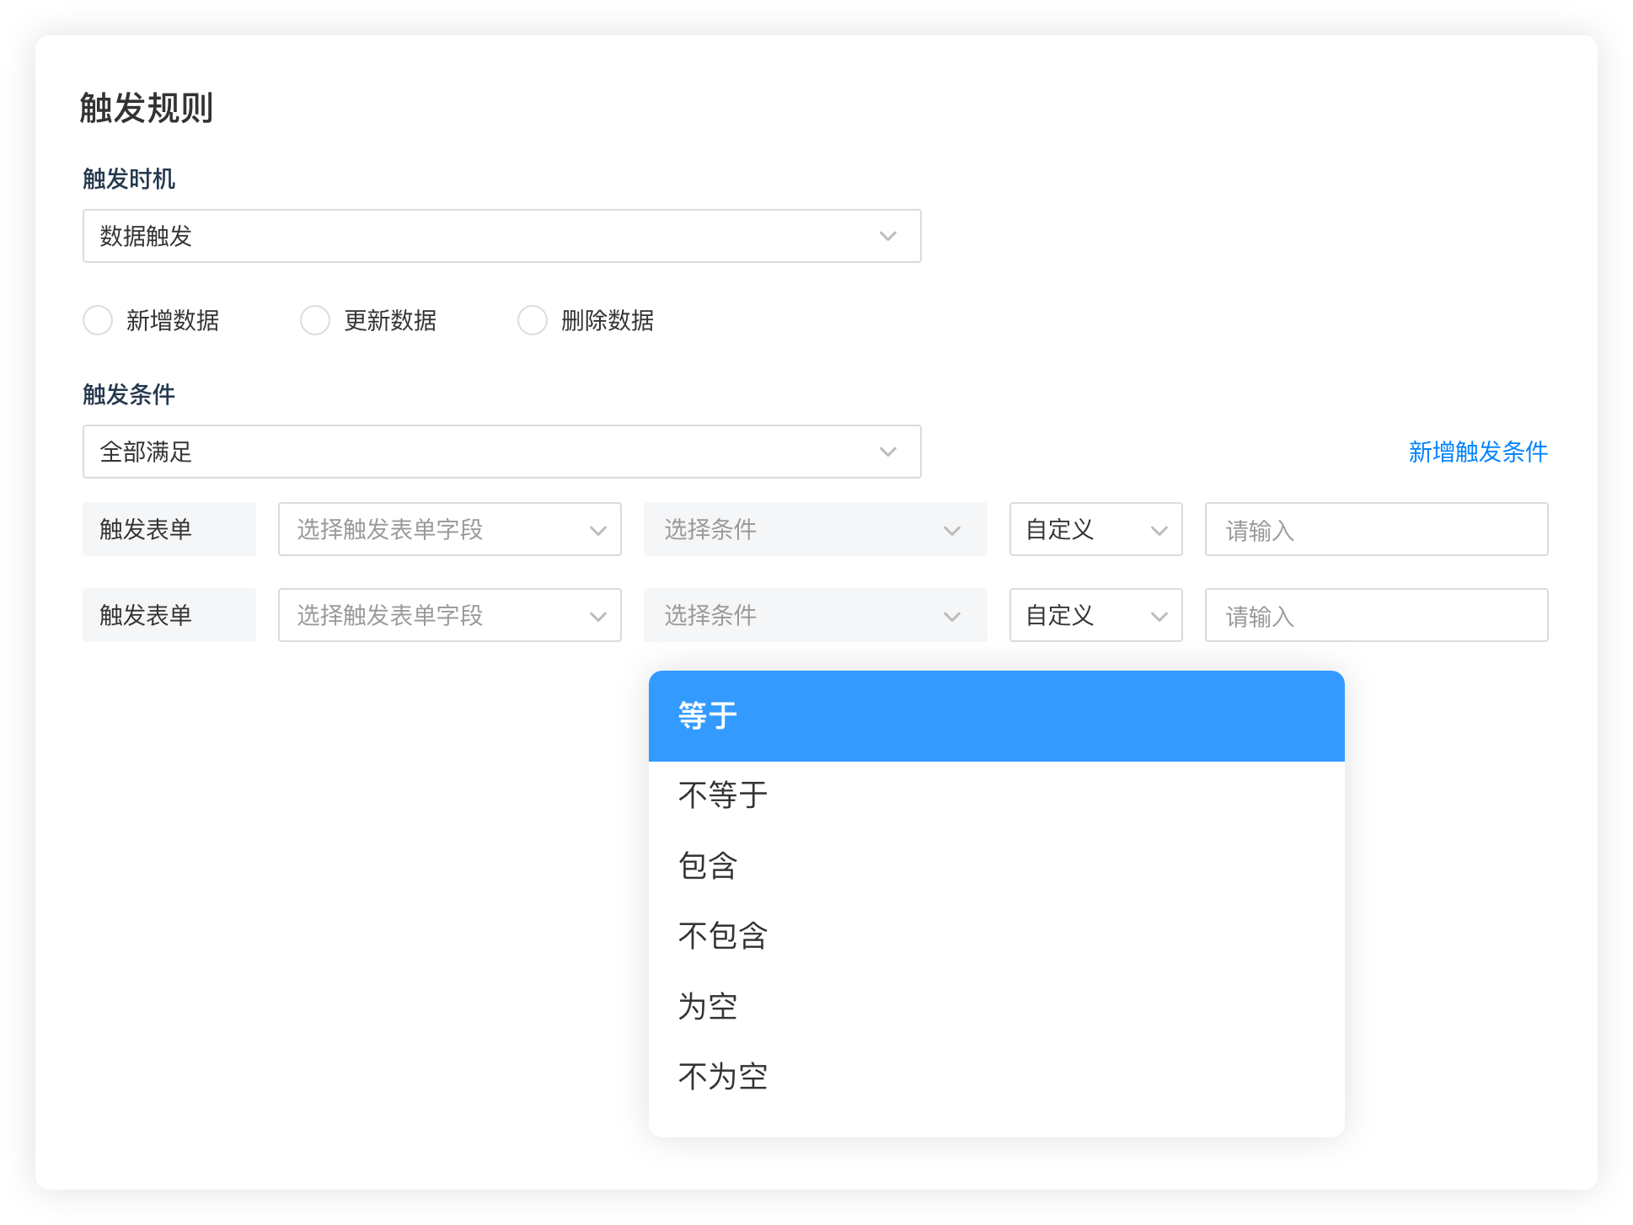Click the 新增触发条件 link
1633x1225 pixels.
(x=1478, y=452)
